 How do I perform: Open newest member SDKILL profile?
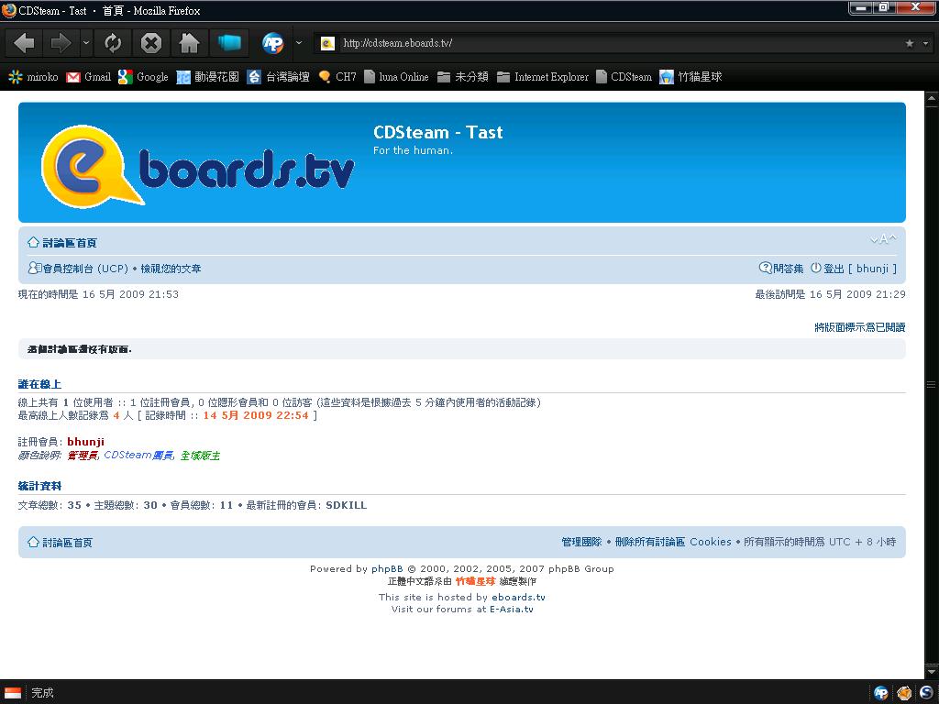346,505
